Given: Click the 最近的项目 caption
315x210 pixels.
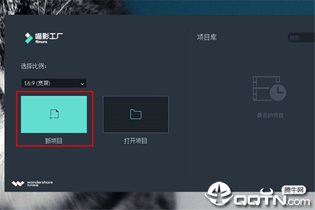Looking at the screenshot, I should 270,115.
